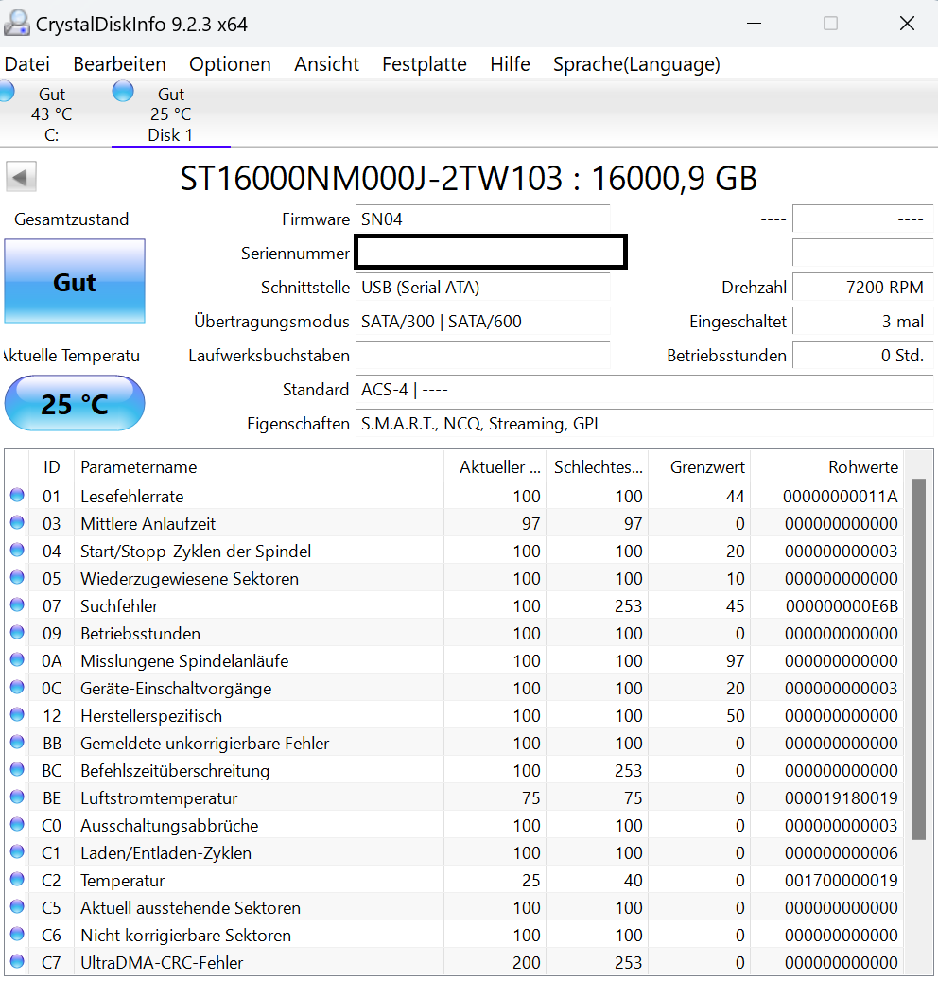Click the status orb for row ID 09
938x981 pixels.
18,633
